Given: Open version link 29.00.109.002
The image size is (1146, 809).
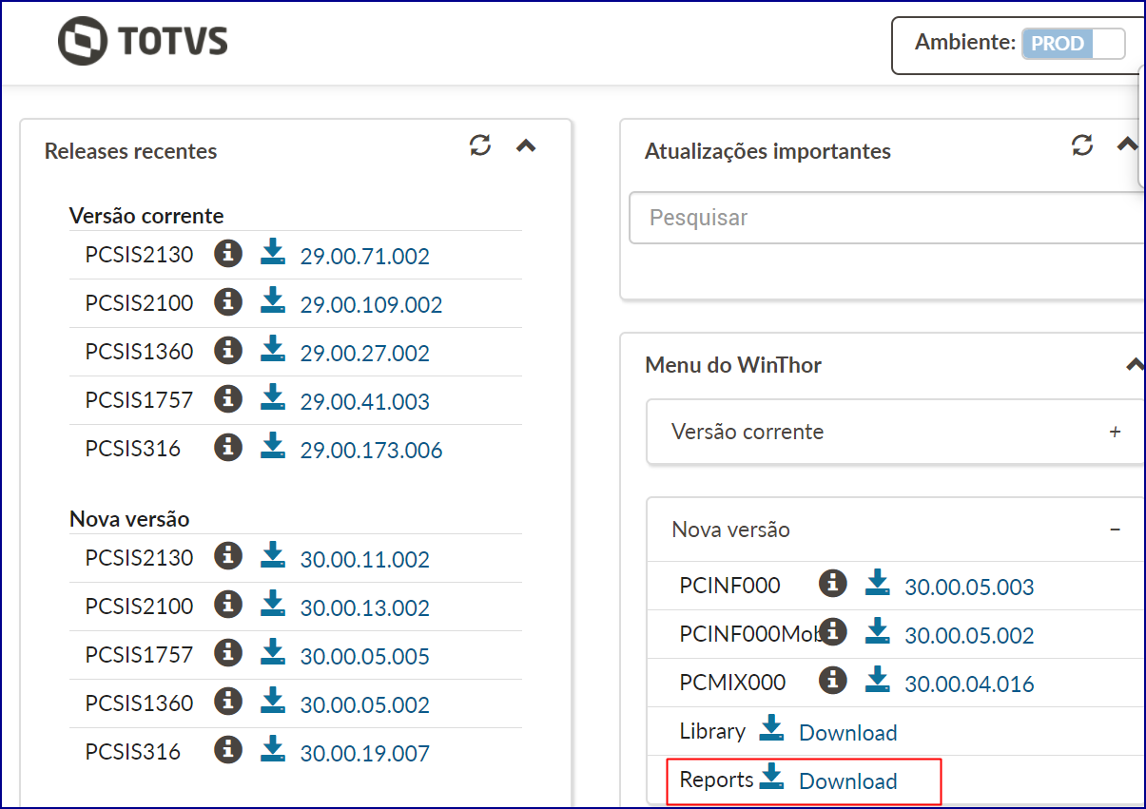Looking at the screenshot, I should point(372,305).
